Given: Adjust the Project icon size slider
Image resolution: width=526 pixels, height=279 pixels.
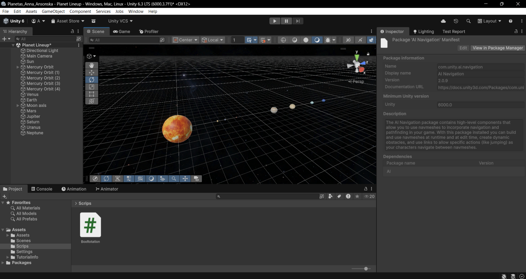Looking at the screenshot, I should pyautogui.click(x=366, y=269).
